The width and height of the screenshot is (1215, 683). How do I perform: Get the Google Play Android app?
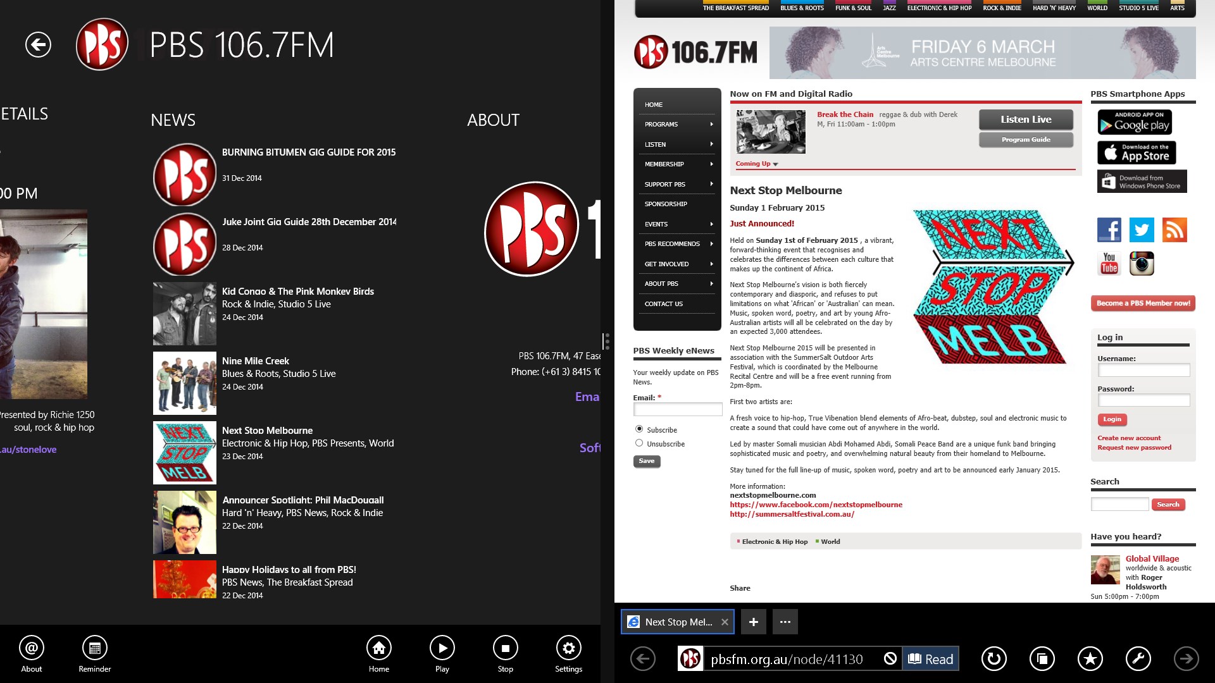pyautogui.click(x=1135, y=122)
